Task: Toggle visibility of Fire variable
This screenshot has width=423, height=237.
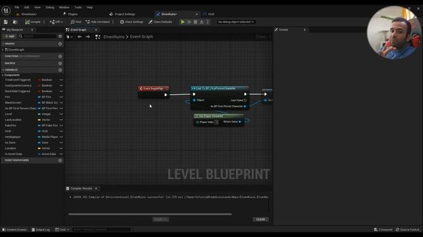Action: pyautogui.click(x=61, y=97)
